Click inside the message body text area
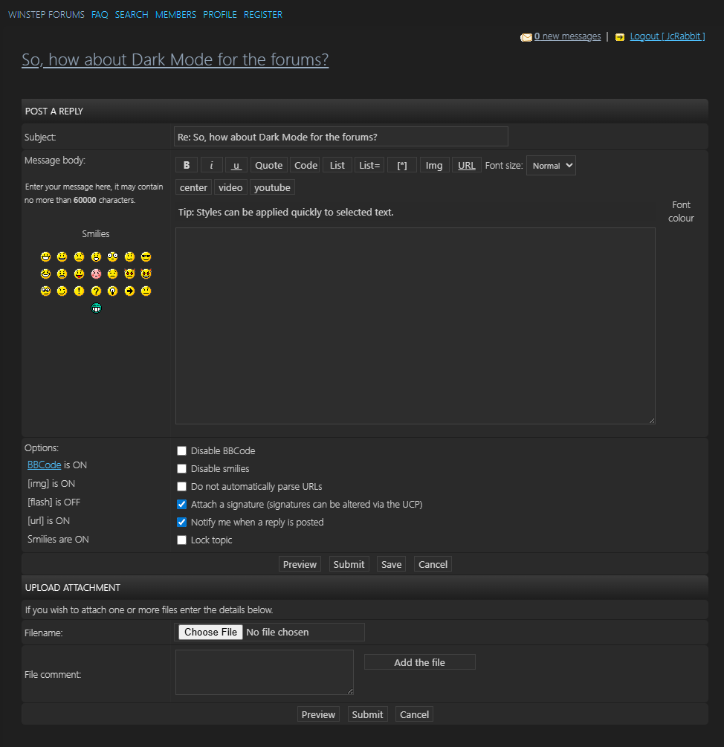This screenshot has height=747, width=724. click(x=415, y=326)
